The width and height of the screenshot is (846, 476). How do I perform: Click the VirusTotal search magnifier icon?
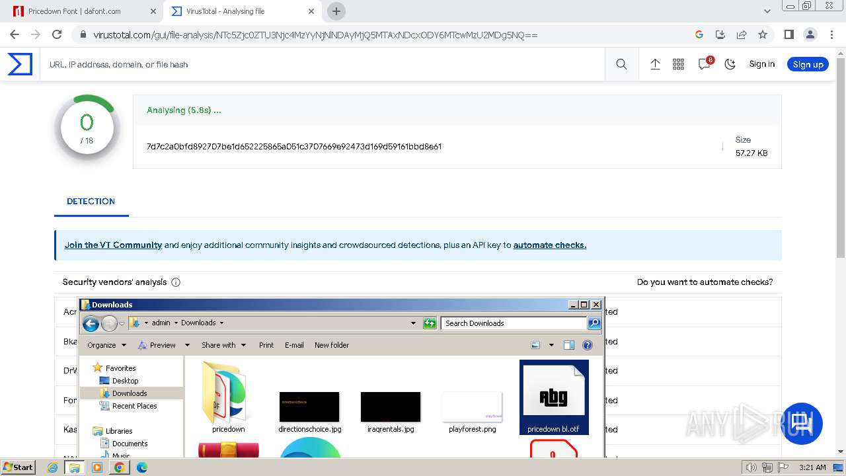(x=621, y=64)
